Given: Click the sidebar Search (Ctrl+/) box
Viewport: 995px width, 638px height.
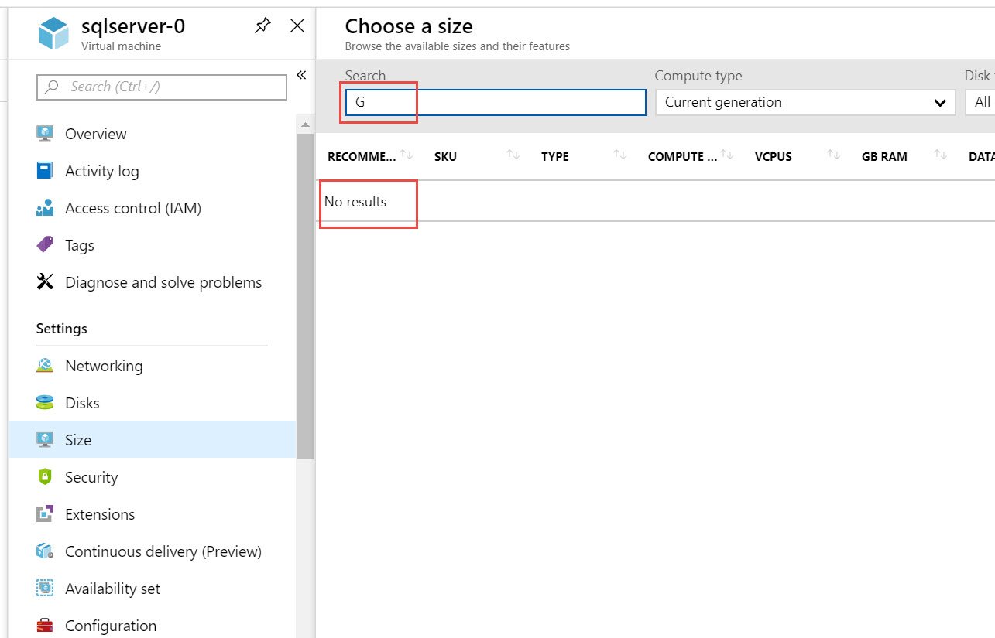Looking at the screenshot, I should (162, 87).
